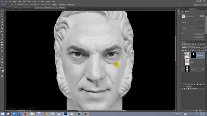This screenshot has height=116, width=207.
Task: Toggle dialog control for Default Actions
Action: (184, 89)
